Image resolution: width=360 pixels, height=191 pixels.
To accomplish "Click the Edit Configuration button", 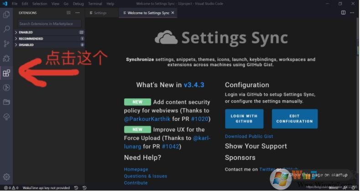I will point(294,119).
